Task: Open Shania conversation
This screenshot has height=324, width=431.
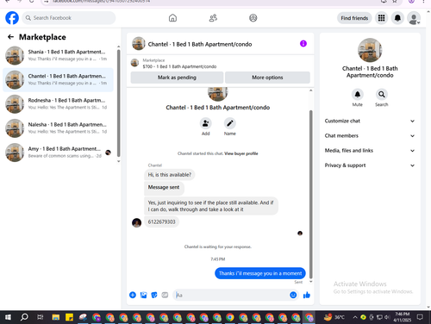Action: click(59, 55)
